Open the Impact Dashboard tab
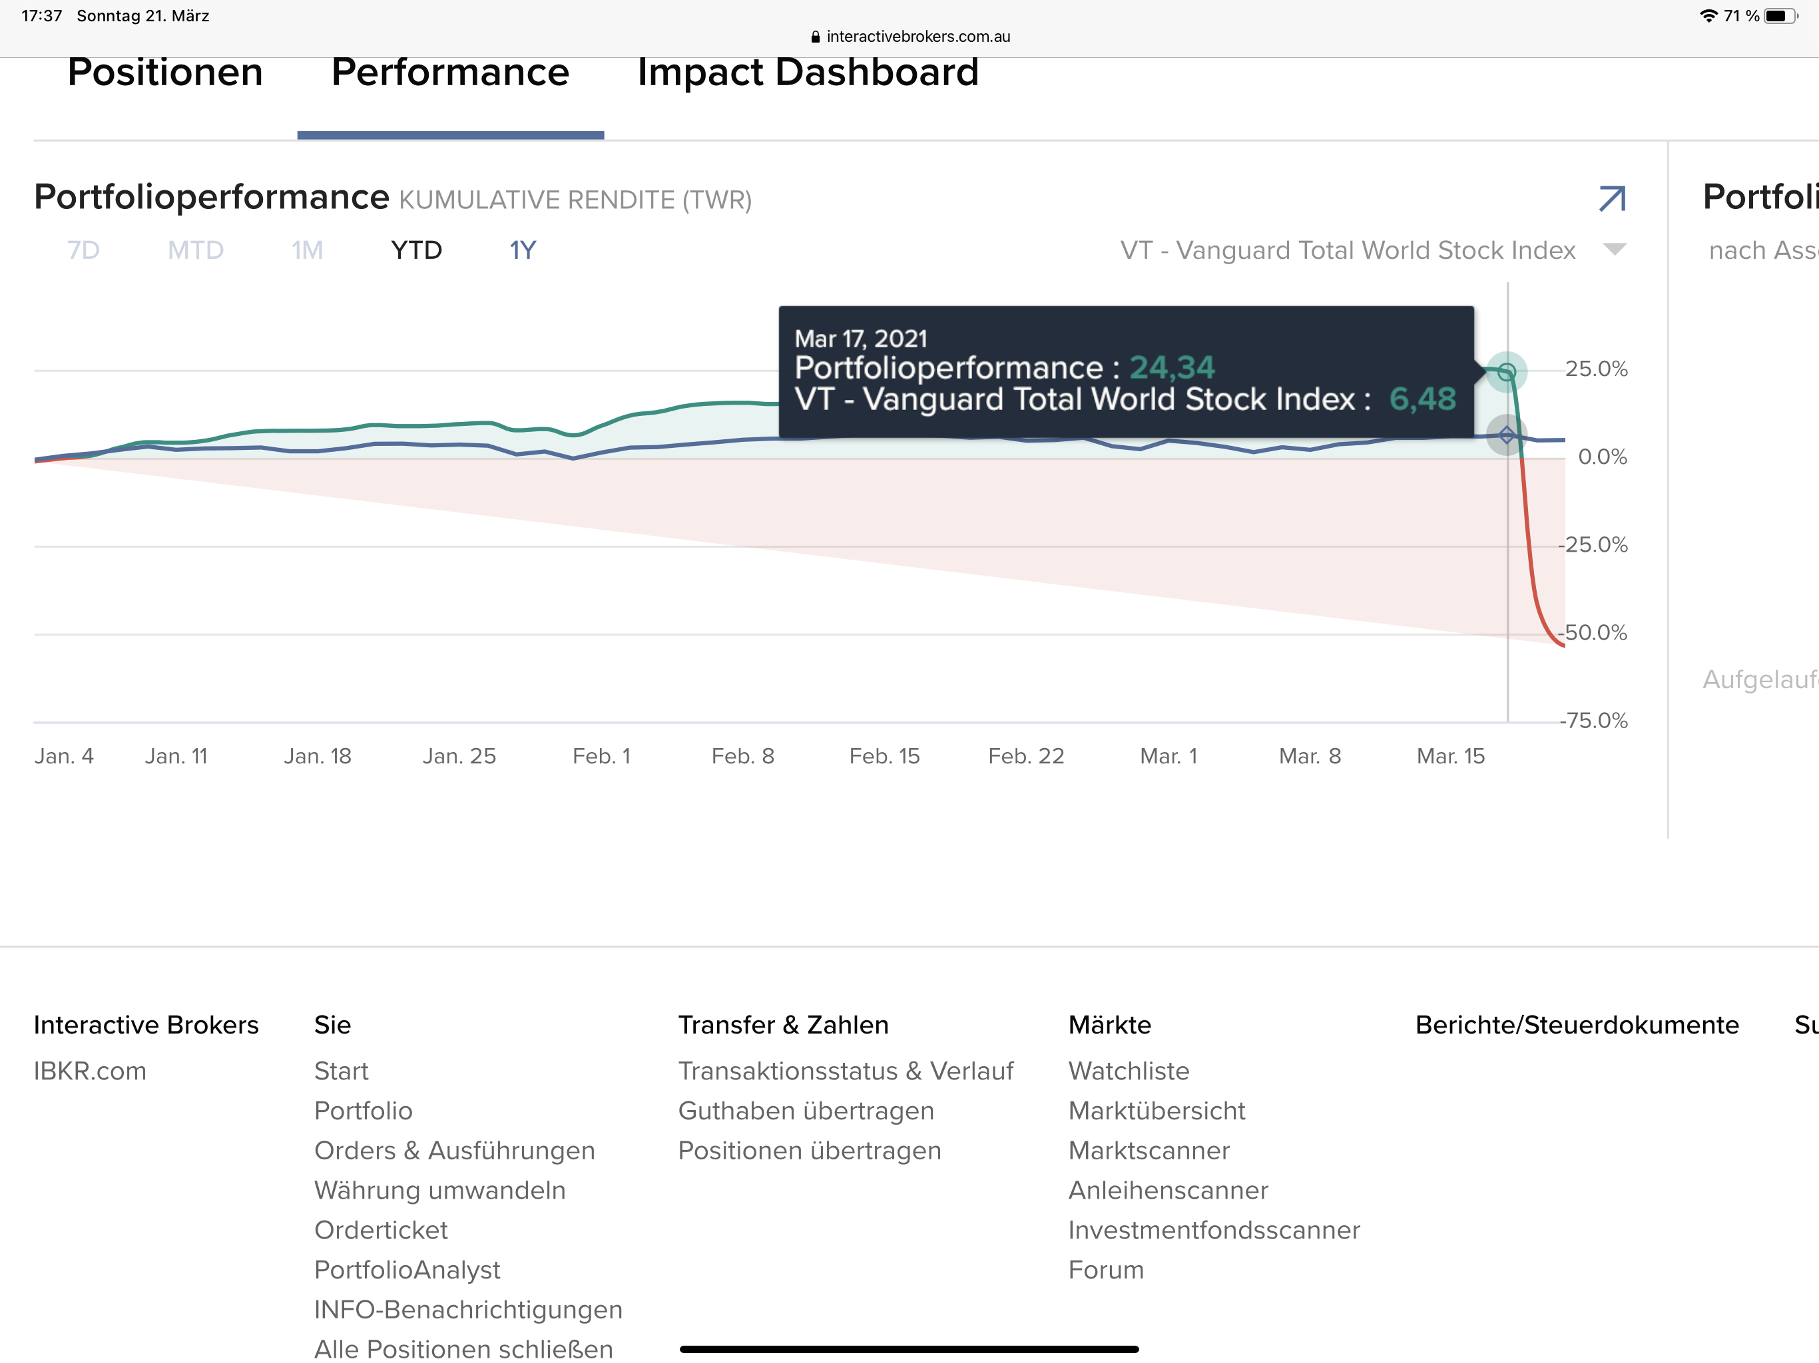The image size is (1819, 1363). tap(808, 73)
